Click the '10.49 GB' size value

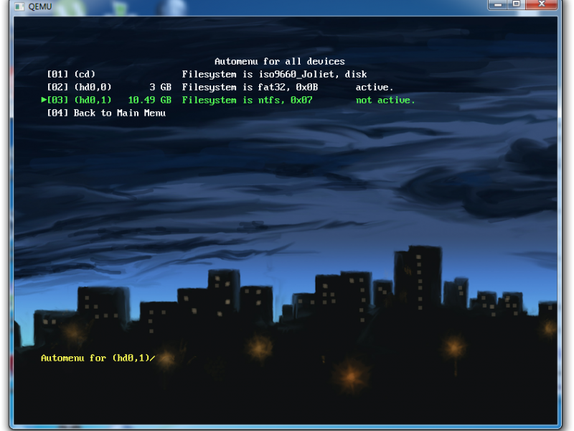(150, 100)
